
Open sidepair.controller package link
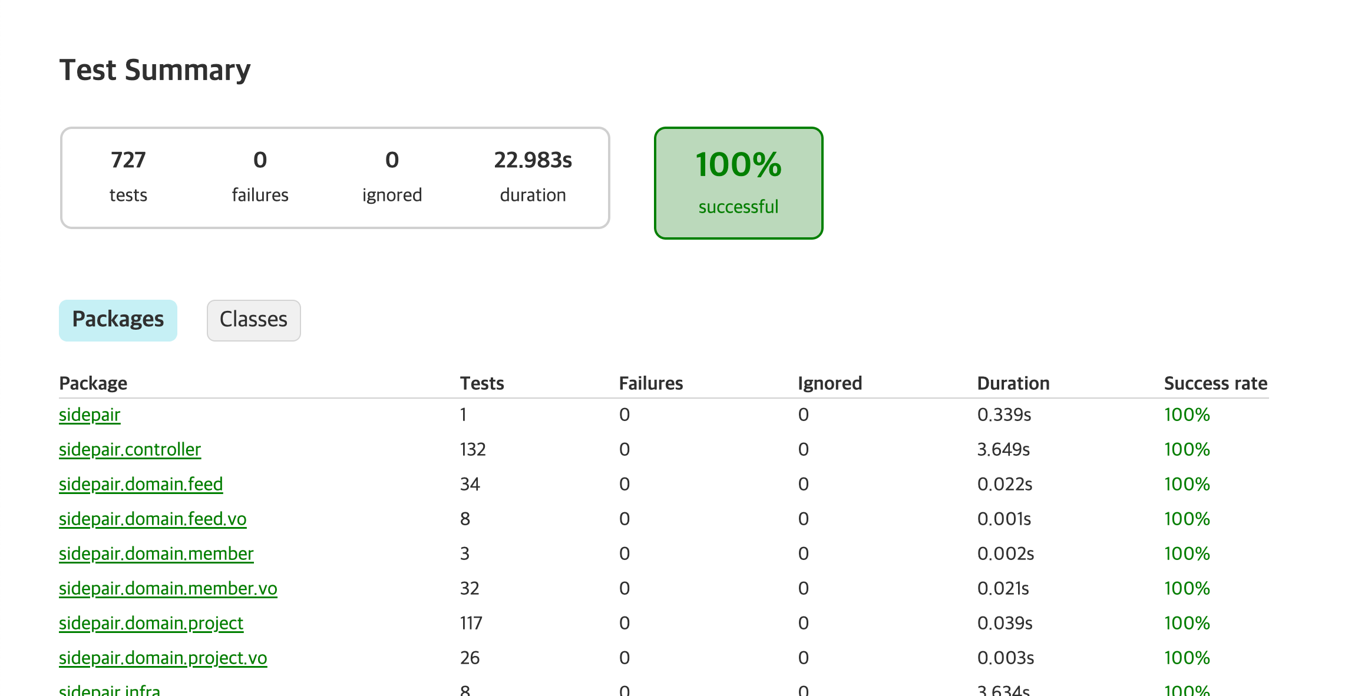coord(130,449)
